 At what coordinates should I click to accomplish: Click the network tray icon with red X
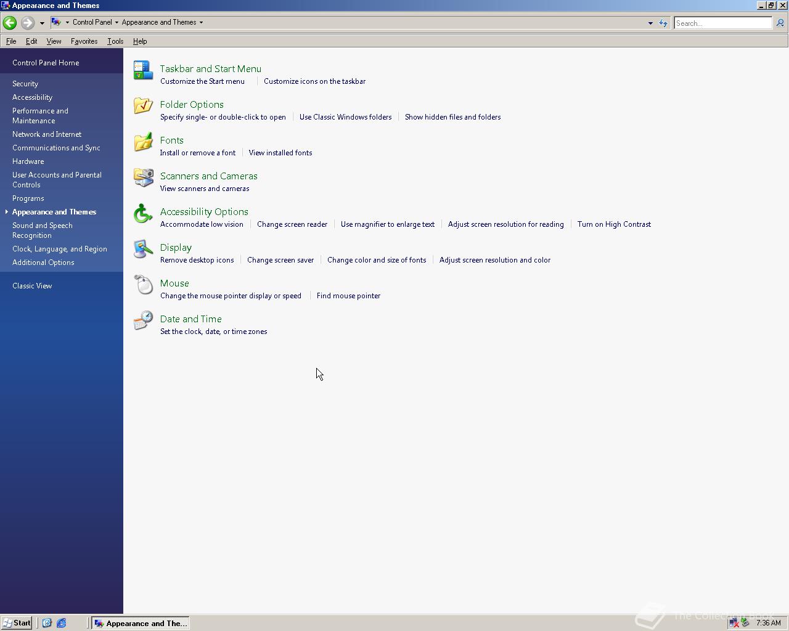(x=734, y=623)
